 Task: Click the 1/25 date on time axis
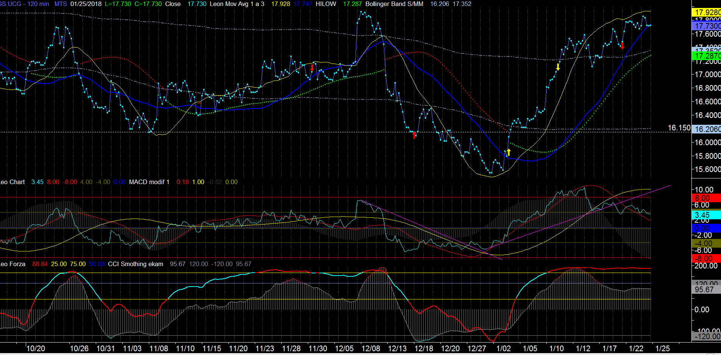point(663,349)
